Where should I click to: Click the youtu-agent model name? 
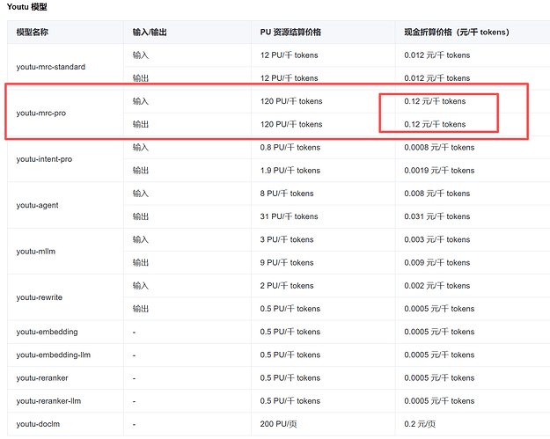click(37, 205)
